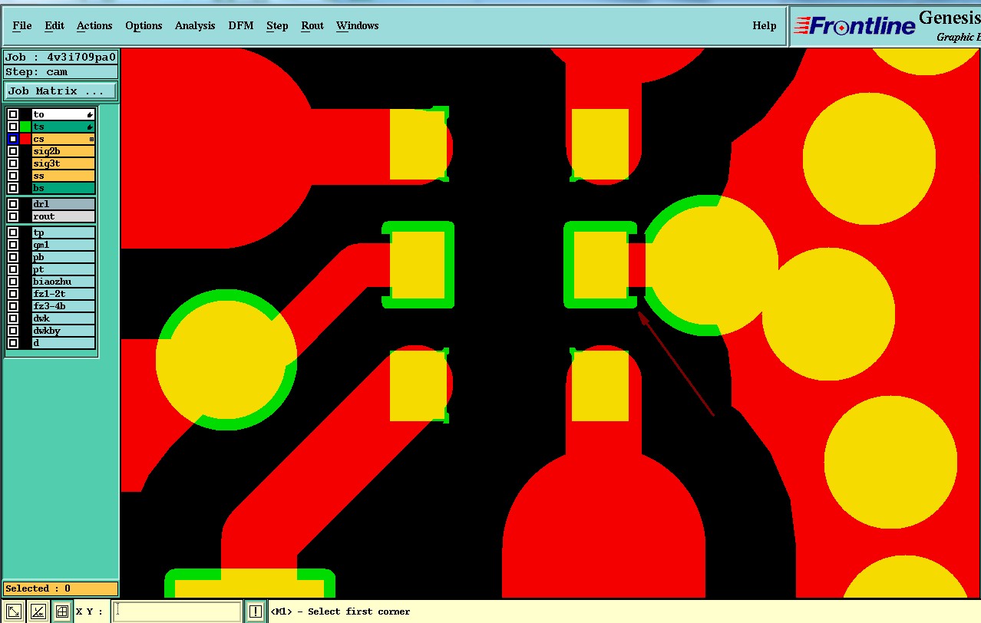
Task: Toggle the display checkbox for layer cs
Action: tap(13, 139)
